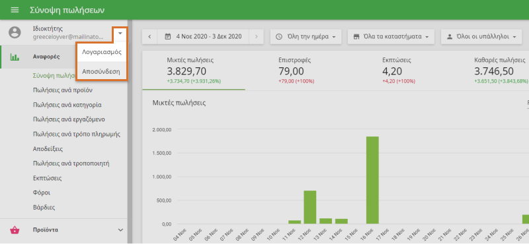
Task: Click the clock icon for time filter
Action: pos(278,37)
